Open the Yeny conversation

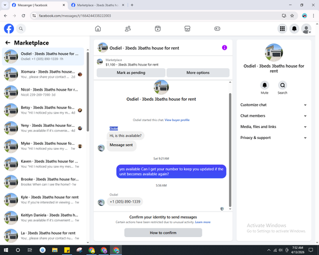43,128
